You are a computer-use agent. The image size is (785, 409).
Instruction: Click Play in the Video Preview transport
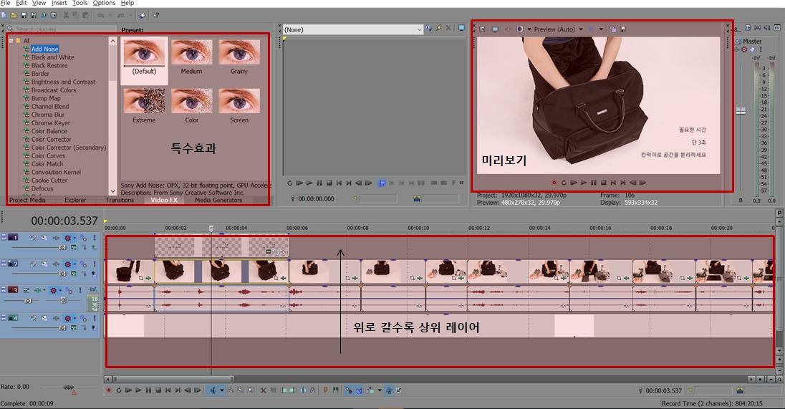coord(584,183)
